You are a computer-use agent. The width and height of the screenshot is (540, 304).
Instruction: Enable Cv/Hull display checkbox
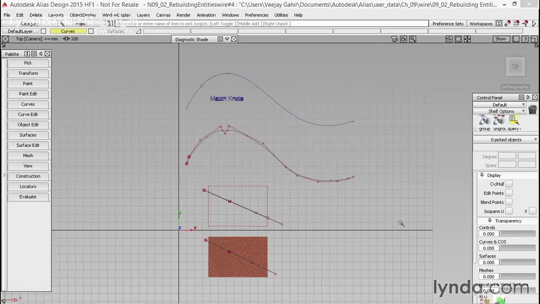509,184
